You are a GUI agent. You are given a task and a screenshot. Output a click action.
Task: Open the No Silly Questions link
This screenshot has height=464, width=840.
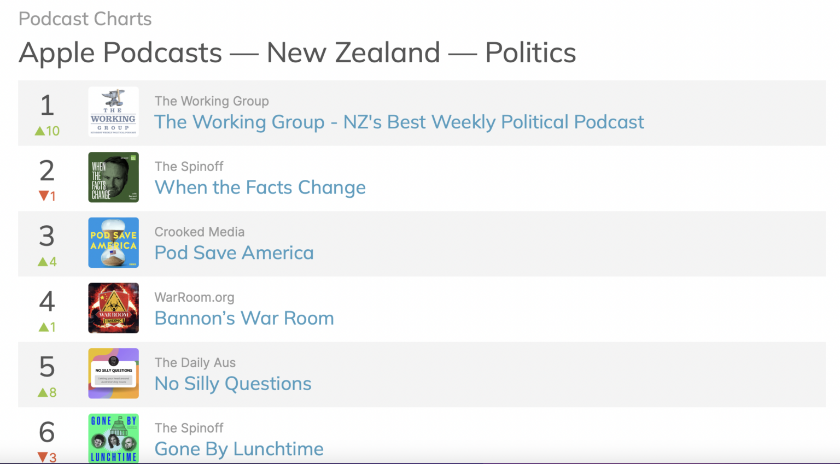(232, 384)
